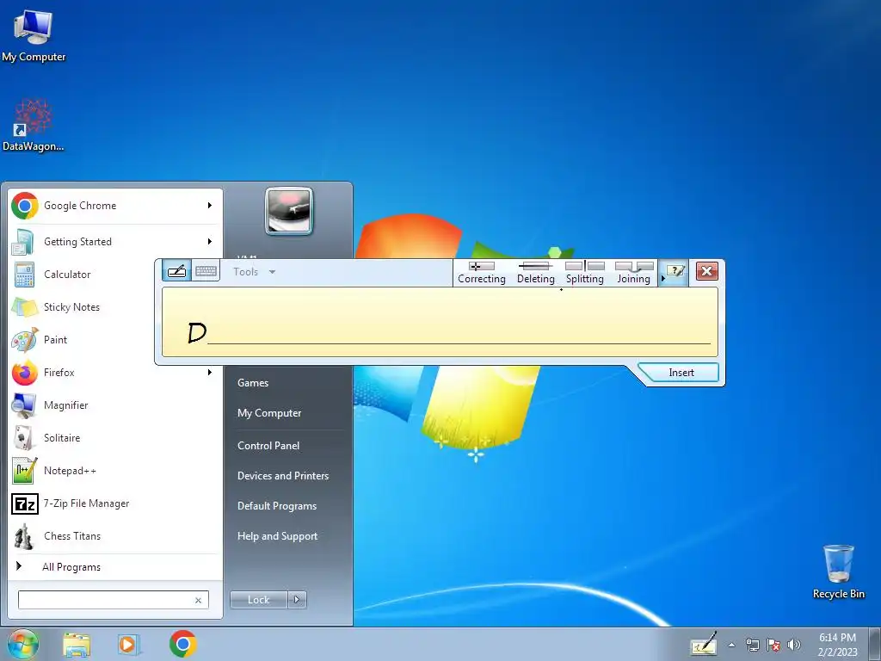The height and width of the screenshot is (661, 881).
Task: Expand more gesture demos arrow
Action: (x=662, y=278)
